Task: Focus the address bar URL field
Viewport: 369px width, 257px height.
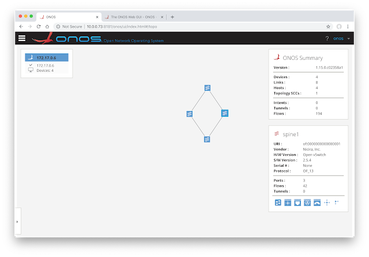Action: tap(122, 26)
